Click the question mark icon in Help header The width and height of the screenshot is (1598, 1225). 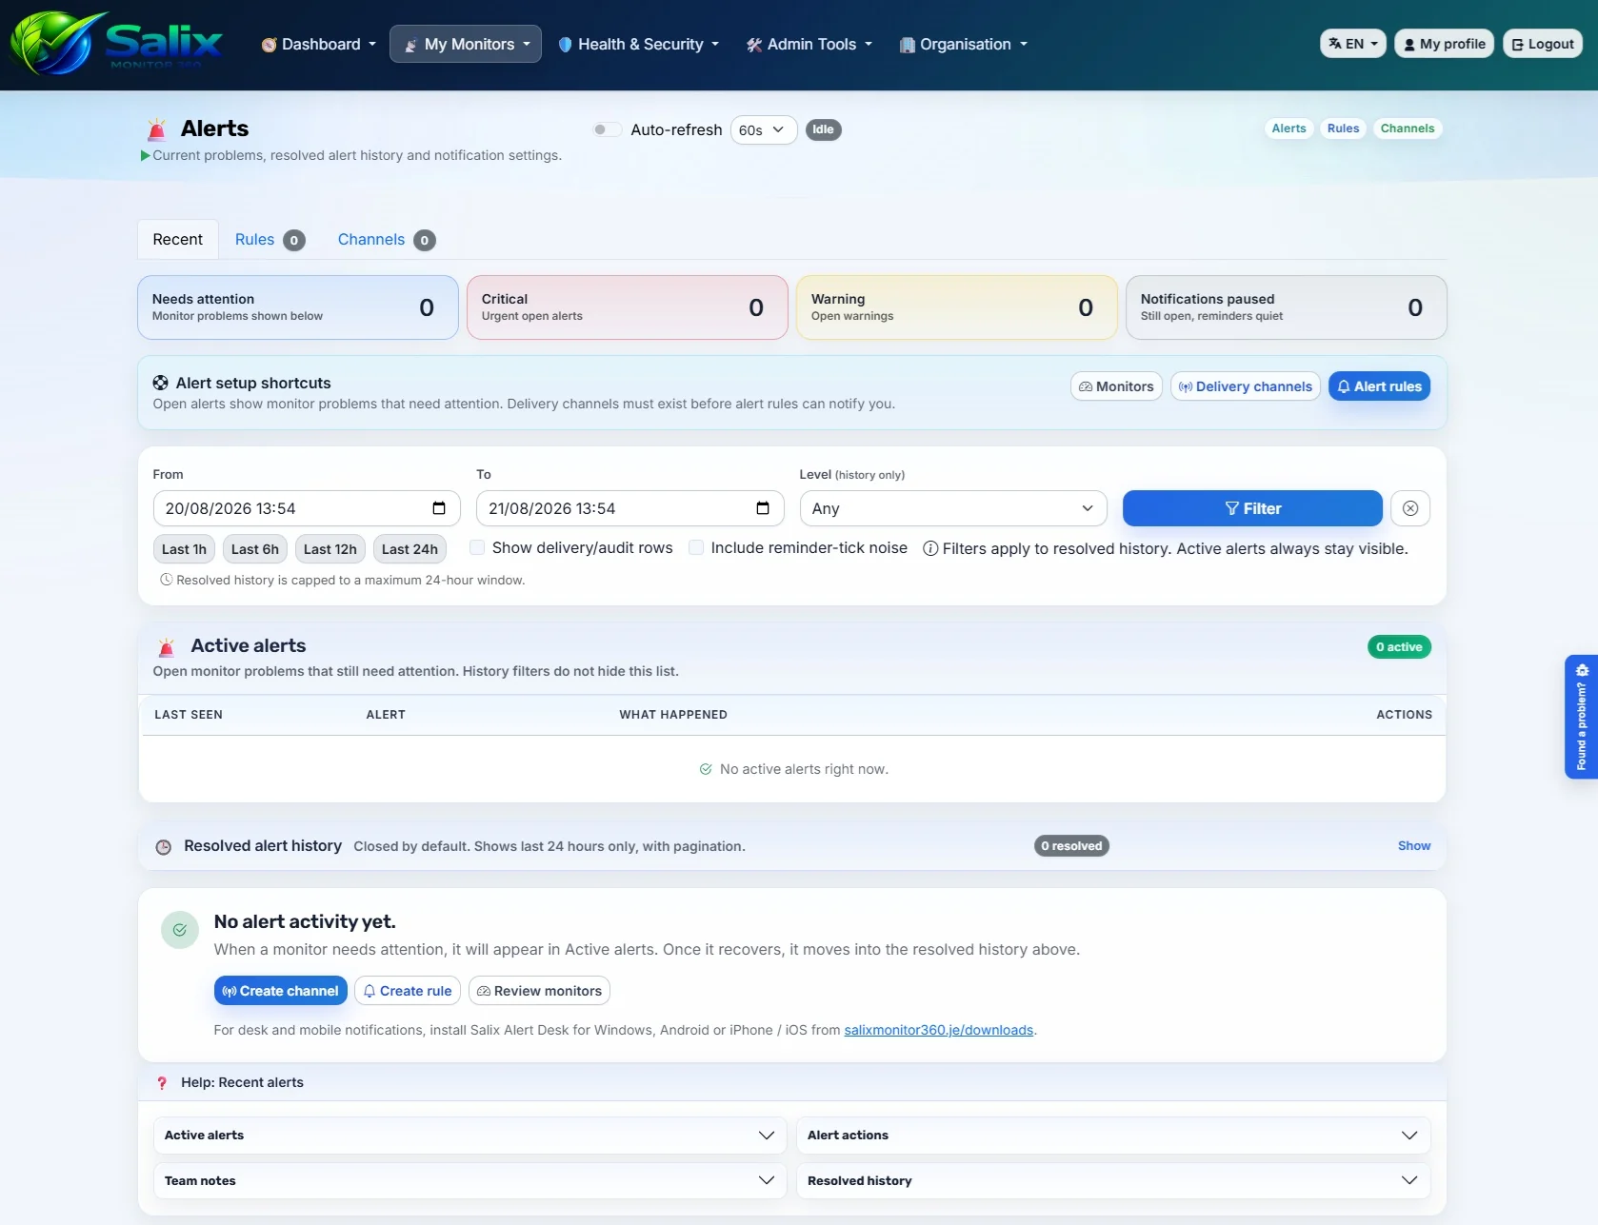pos(162,1083)
